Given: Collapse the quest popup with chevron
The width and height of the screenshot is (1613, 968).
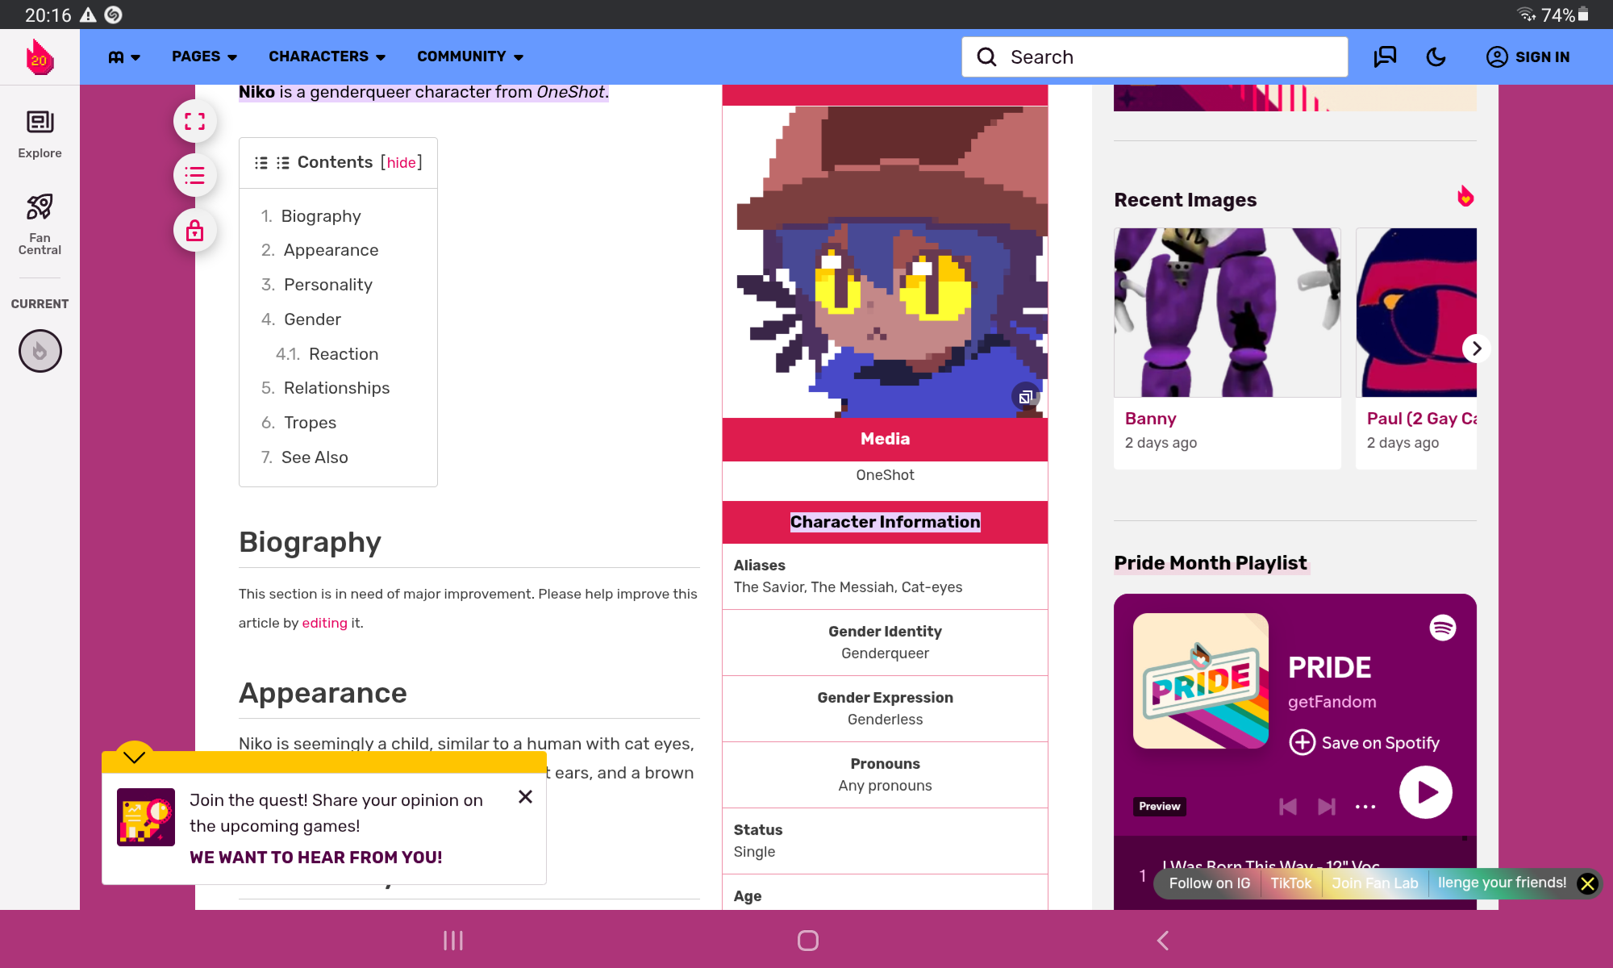Looking at the screenshot, I should click(135, 757).
